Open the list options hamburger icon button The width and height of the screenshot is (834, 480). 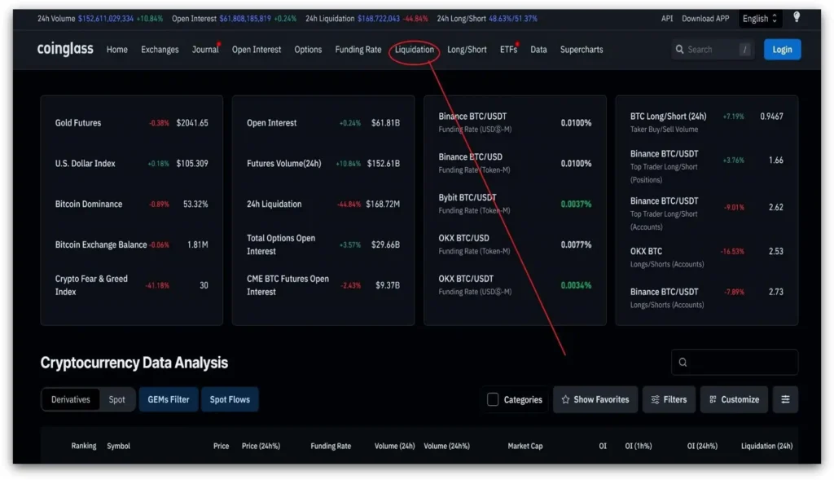click(785, 399)
